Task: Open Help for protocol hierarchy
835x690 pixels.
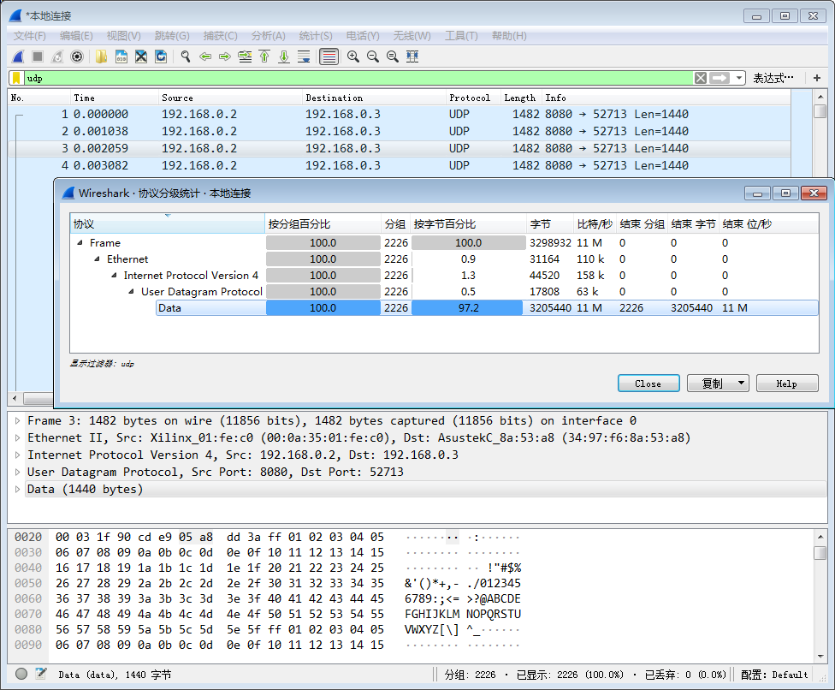Action: 787,384
